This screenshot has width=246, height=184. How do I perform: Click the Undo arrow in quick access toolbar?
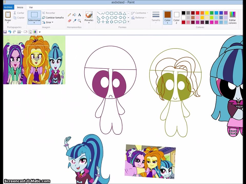[10, 32]
